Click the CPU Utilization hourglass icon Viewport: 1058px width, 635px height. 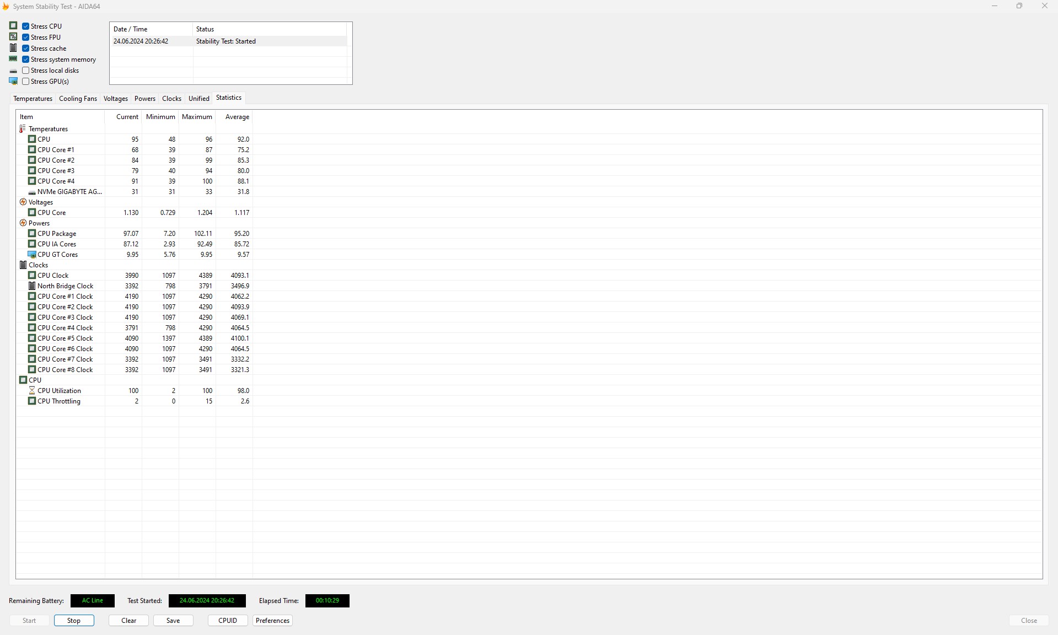tap(32, 391)
